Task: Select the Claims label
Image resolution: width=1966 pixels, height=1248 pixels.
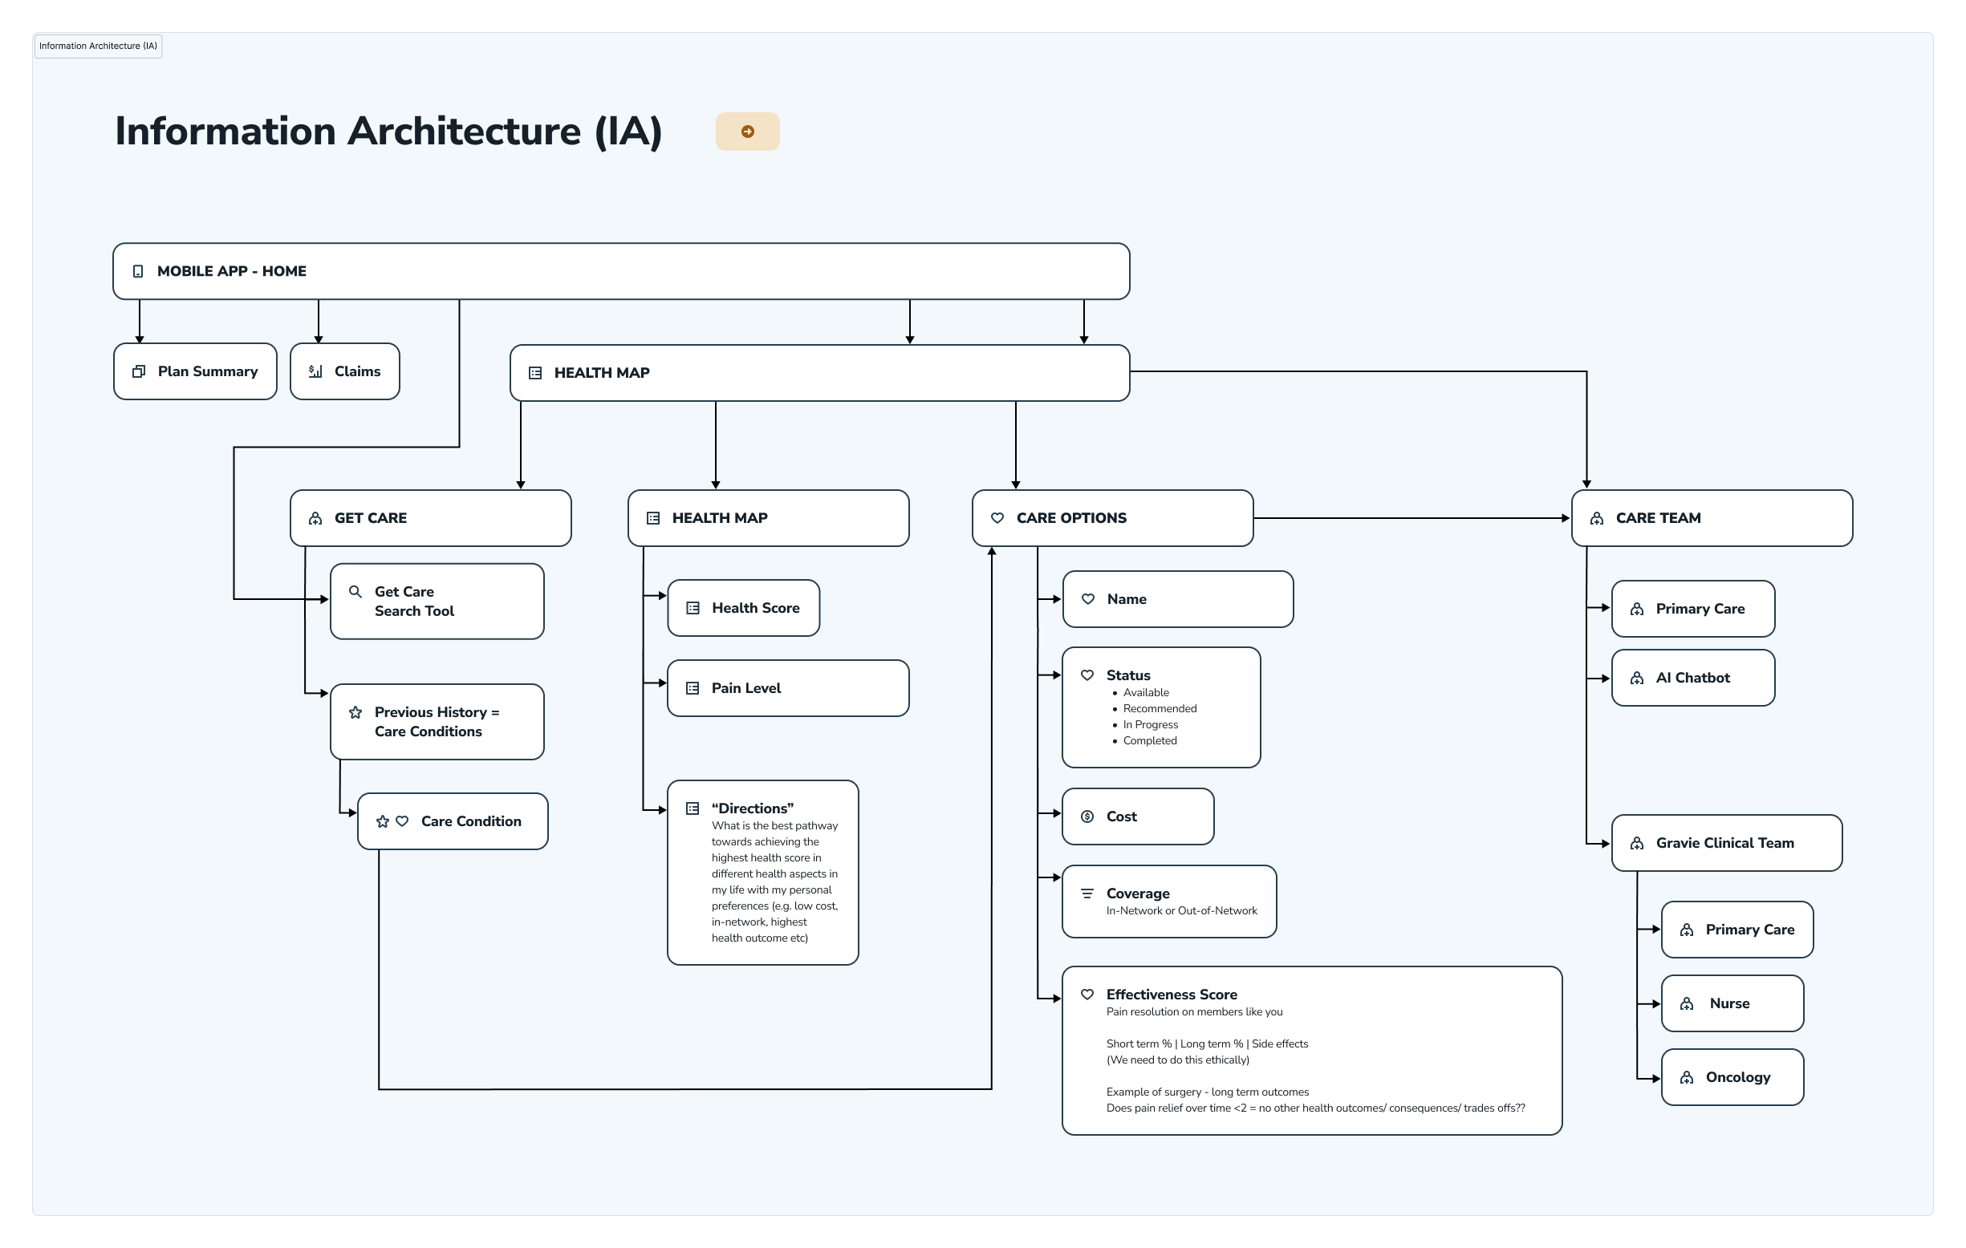Action: pyautogui.click(x=358, y=371)
